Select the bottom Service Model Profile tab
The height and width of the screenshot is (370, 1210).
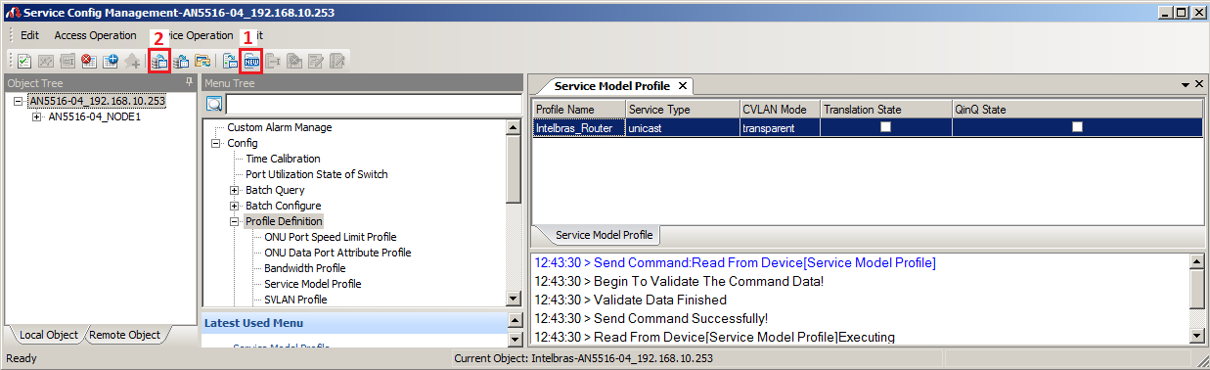604,236
